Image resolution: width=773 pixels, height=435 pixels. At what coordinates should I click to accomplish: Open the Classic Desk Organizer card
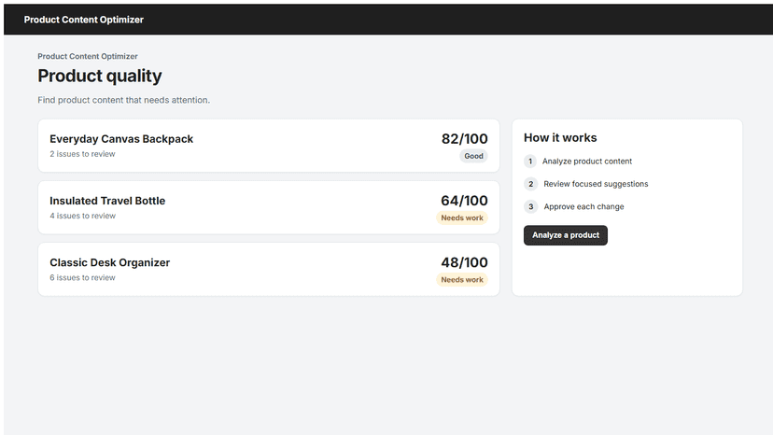point(269,269)
